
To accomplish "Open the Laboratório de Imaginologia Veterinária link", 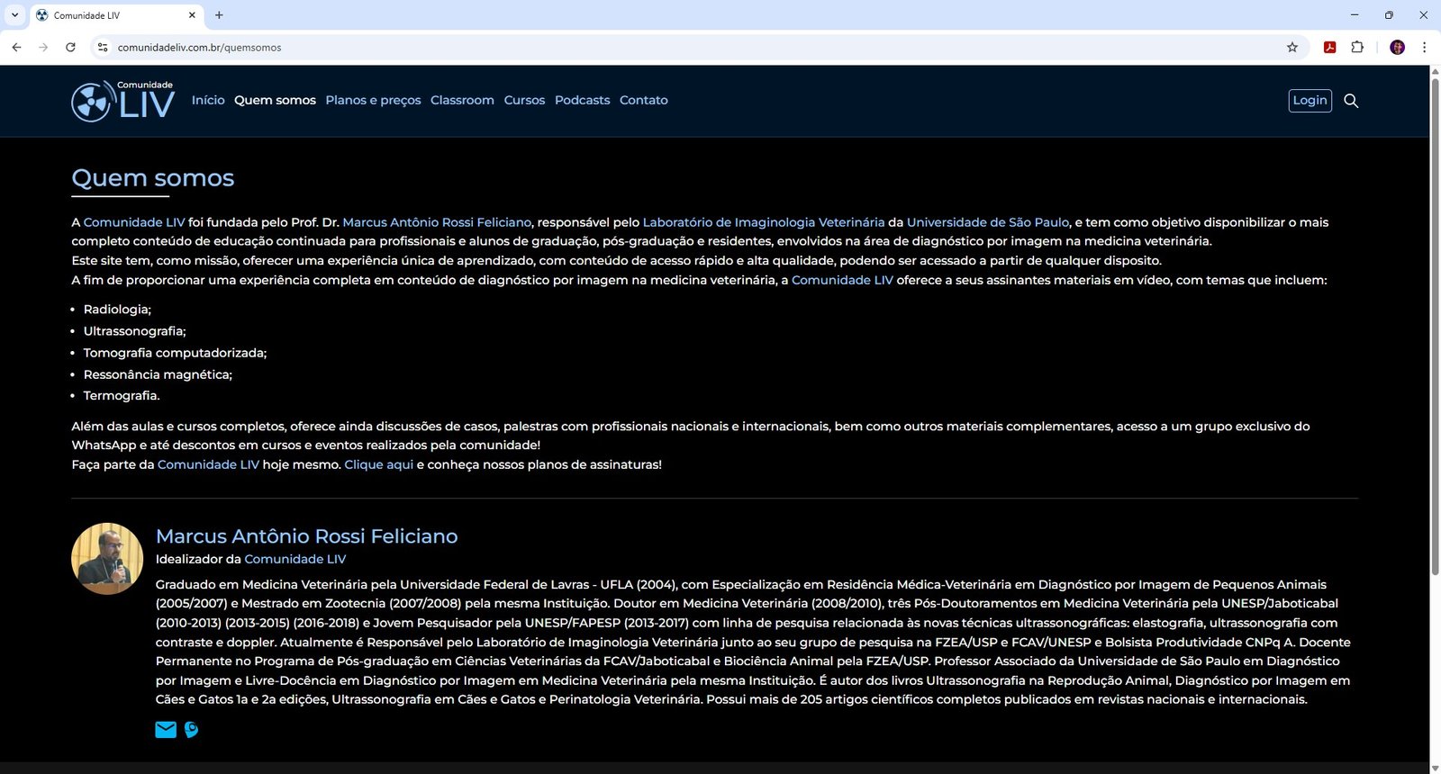I will pos(764,222).
